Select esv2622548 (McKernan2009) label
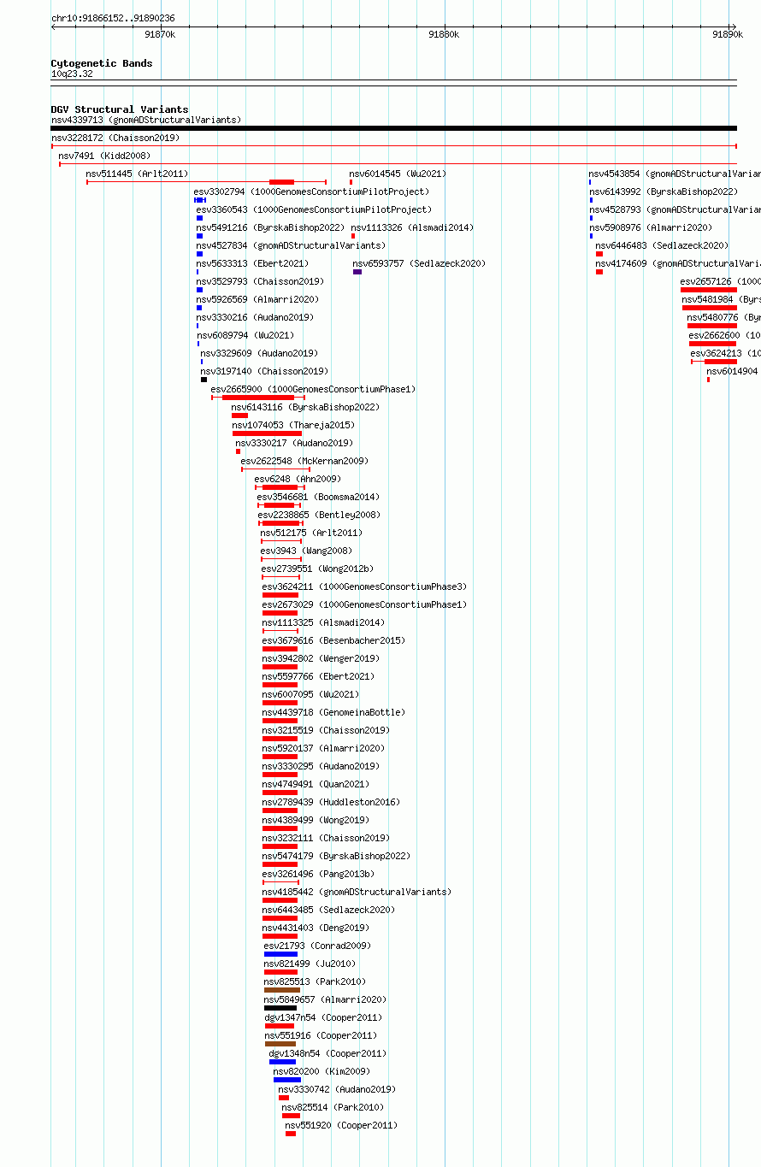Viewport: 761px width, 1167px height. [304, 461]
